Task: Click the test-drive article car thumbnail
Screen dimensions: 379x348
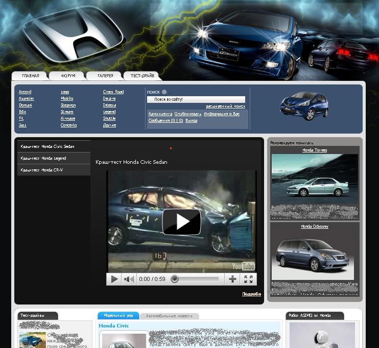Action: coord(32,340)
